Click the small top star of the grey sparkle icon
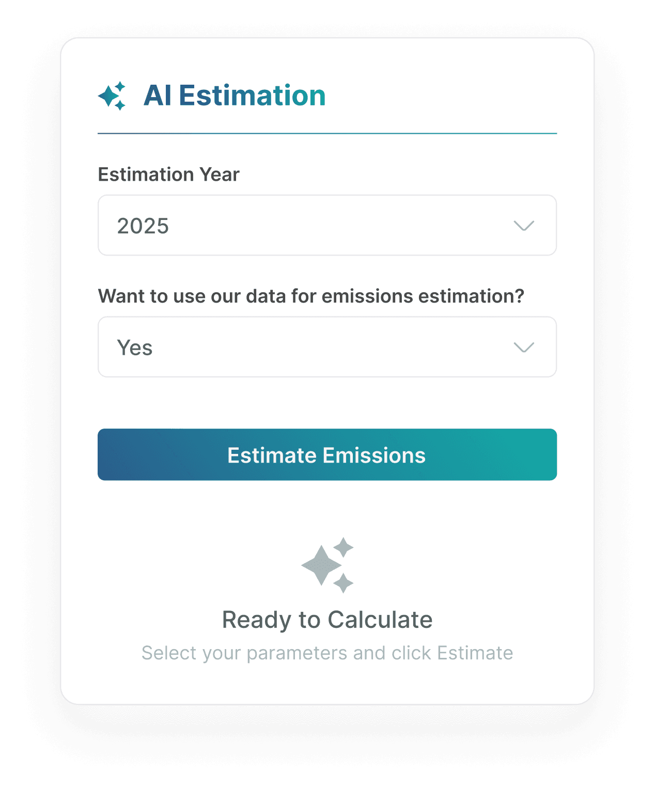 click(x=344, y=547)
